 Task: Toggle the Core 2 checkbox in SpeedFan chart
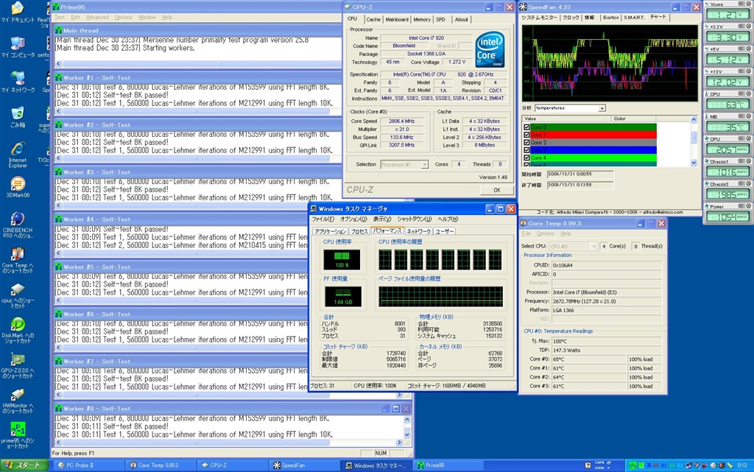coord(526,142)
